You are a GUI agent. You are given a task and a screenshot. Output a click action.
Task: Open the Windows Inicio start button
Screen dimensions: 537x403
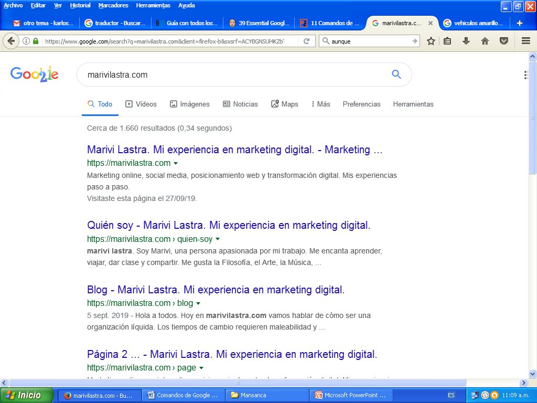26,395
